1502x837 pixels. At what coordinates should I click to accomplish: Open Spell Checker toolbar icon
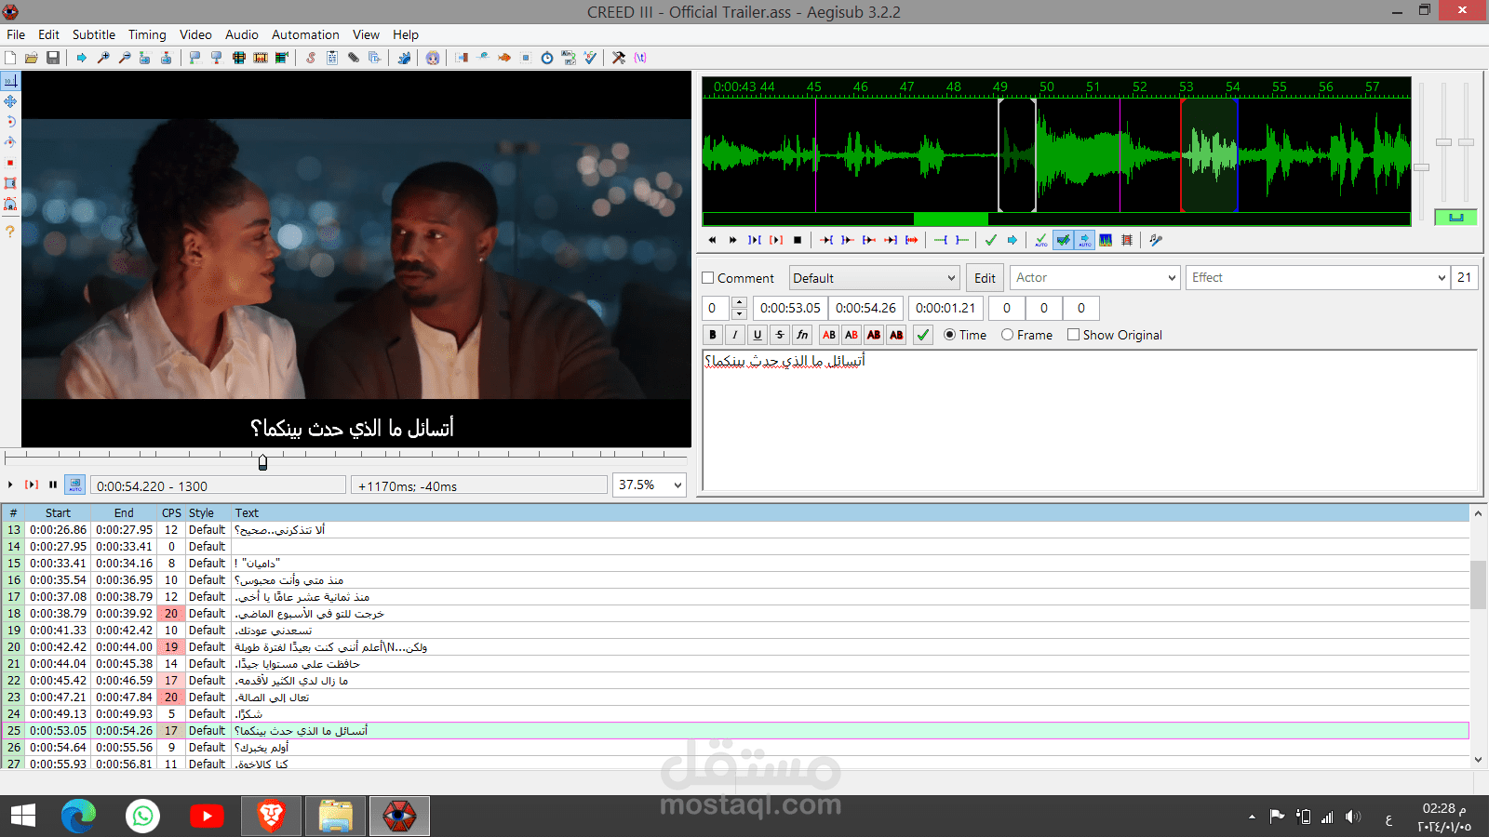click(x=590, y=58)
